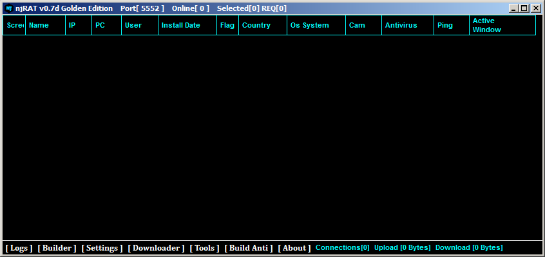Click the Antivirus column header
The width and height of the screenshot is (545, 257).
407,25
